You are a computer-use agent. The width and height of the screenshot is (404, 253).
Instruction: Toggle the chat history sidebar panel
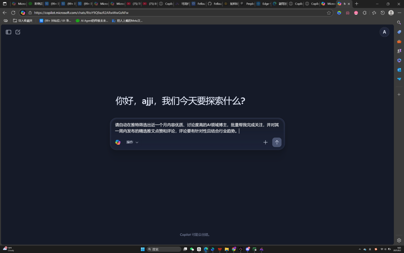(x=8, y=32)
